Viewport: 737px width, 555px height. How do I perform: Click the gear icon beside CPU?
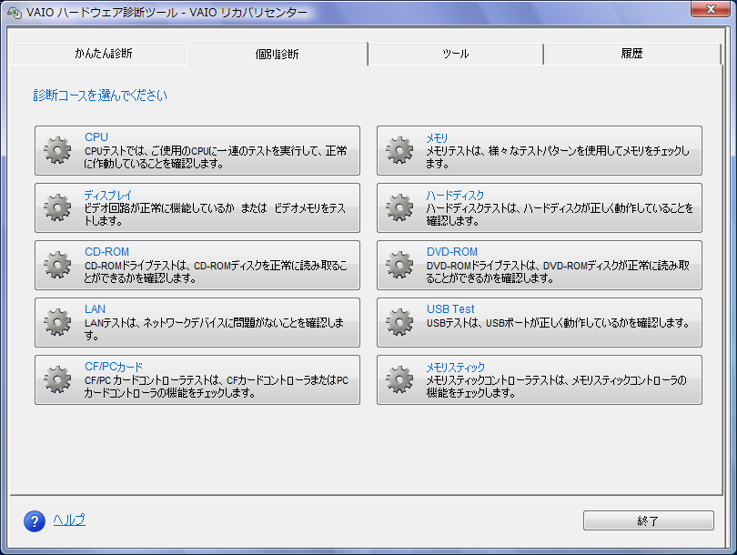(57, 150)
